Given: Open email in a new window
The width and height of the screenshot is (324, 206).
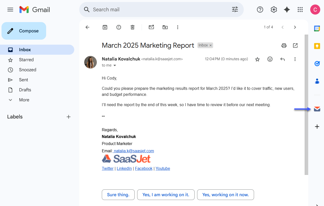Looking at the screenshot, I should 295,45.
